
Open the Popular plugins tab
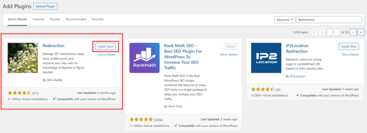[x=55, y=19]
